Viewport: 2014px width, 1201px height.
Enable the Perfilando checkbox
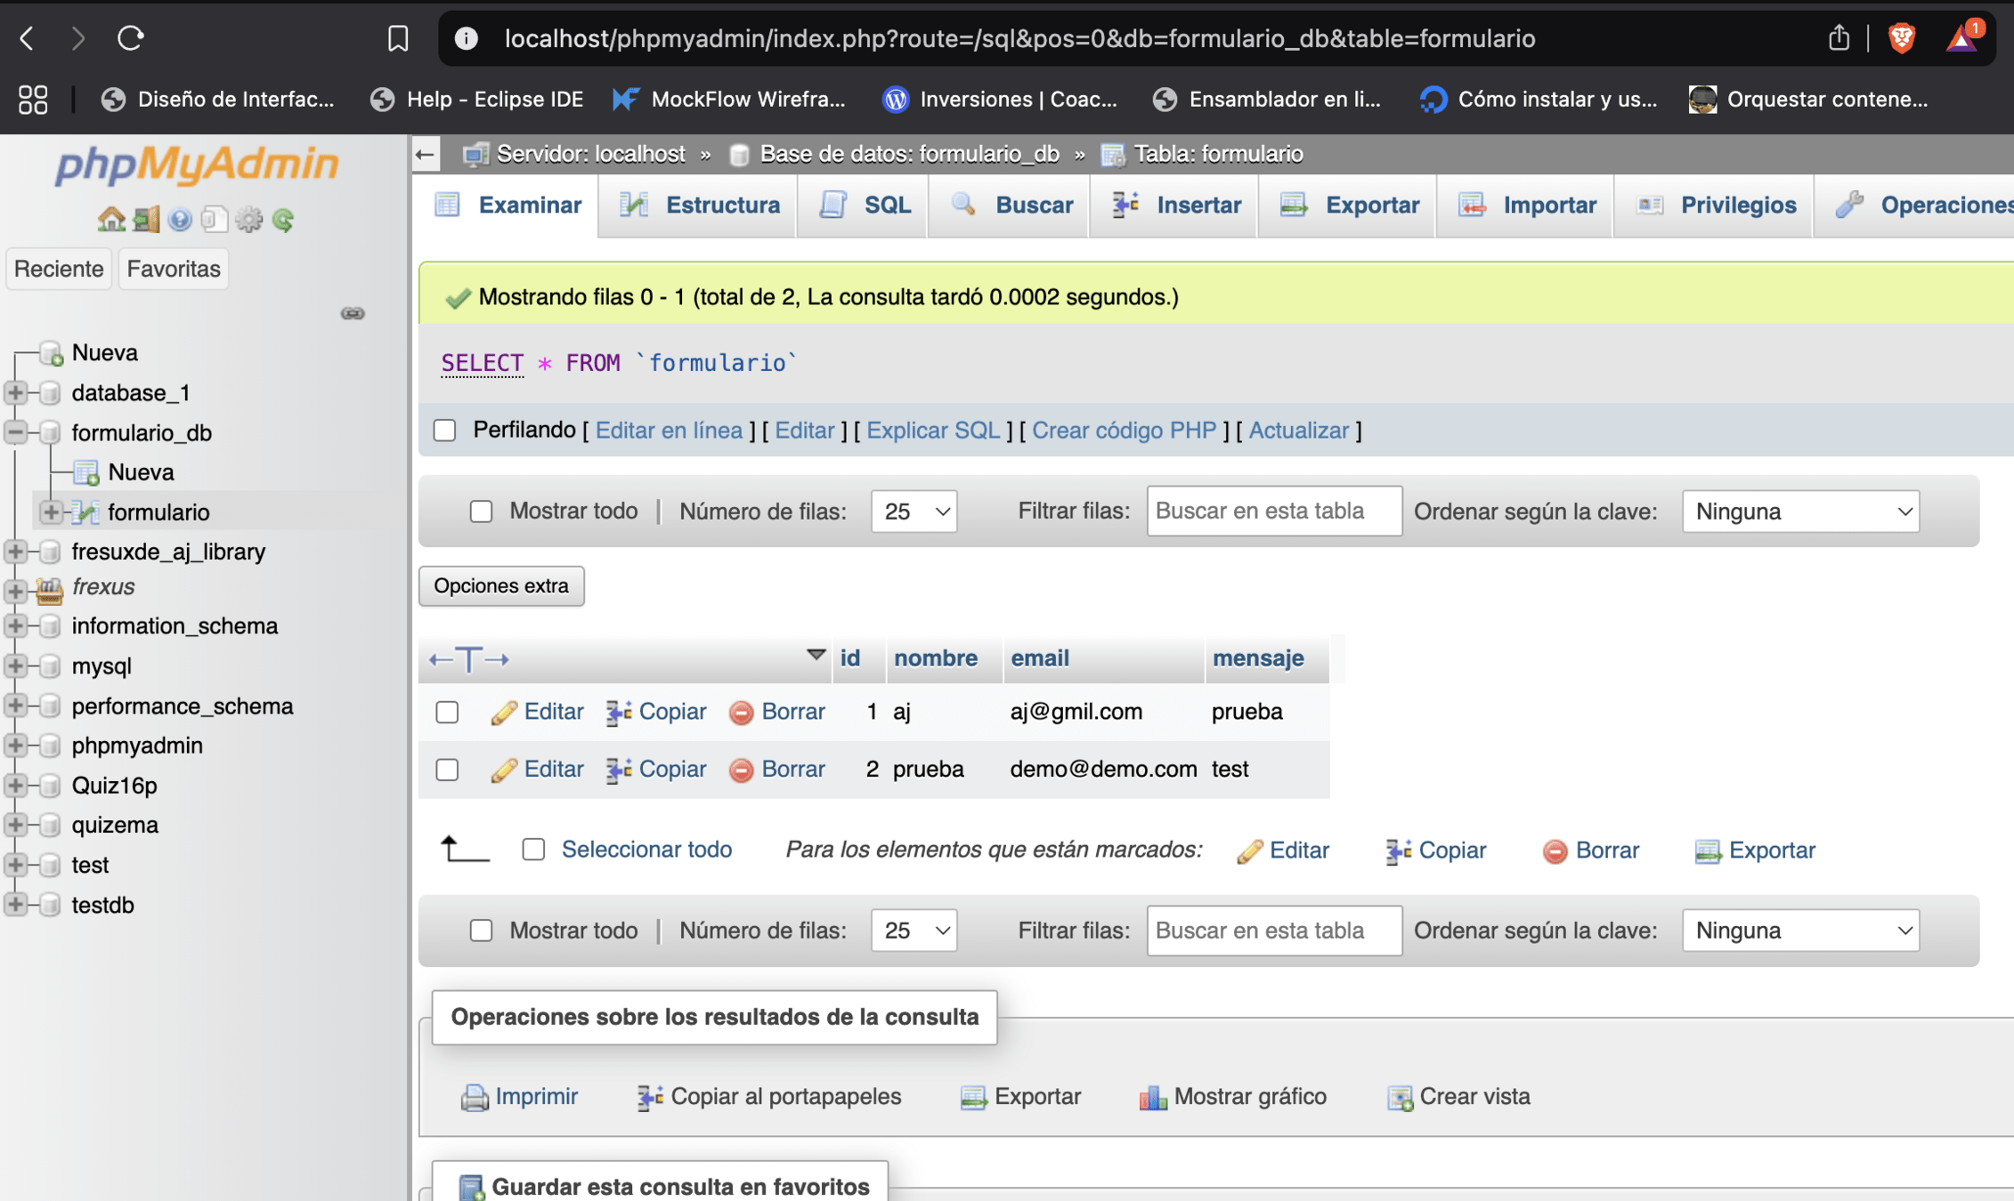coord(445,431)
